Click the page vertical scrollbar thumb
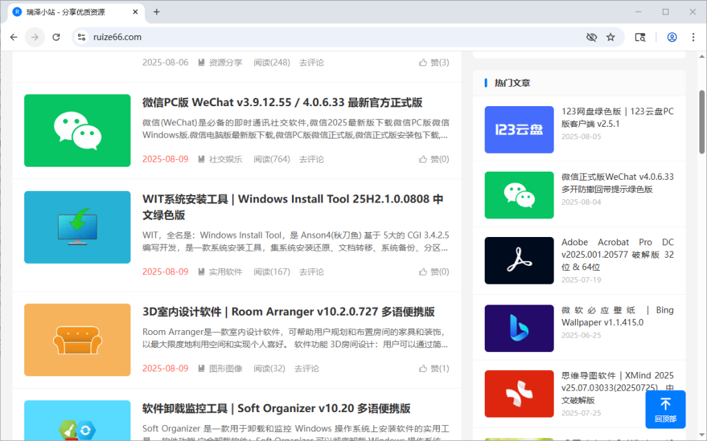This screenshot has height=441, width=707. pyautogui.click(x=701, y=121)
